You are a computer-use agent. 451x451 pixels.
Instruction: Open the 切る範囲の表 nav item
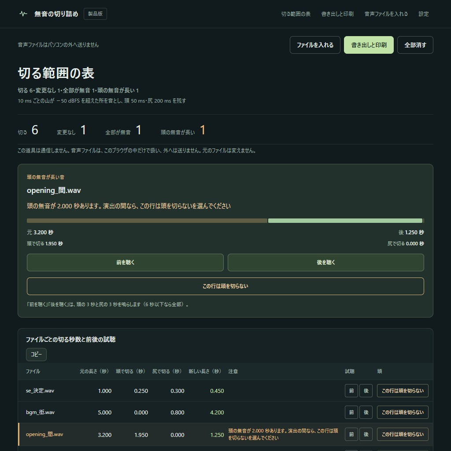296,14
